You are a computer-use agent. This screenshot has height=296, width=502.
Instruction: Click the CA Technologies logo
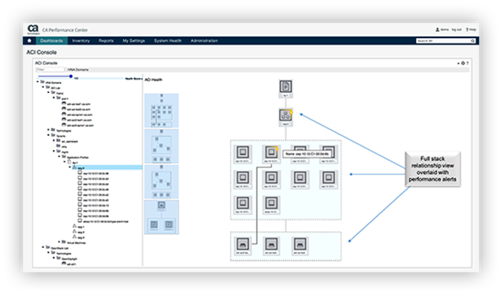[33, 29]
